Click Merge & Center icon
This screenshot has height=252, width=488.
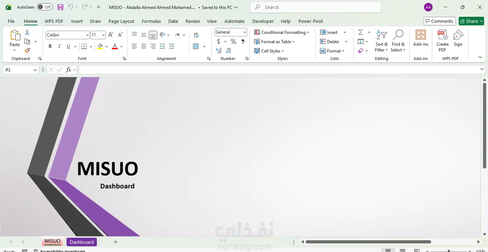point(196,46)
